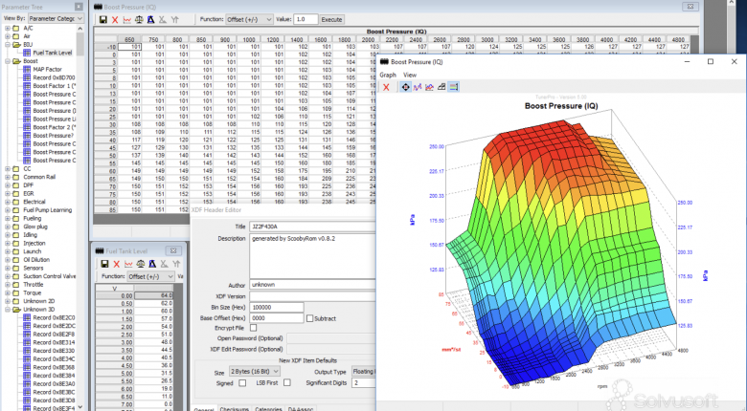This screenshot has width=747, height=411.
Task: Toggle the Encrypt File checkbox
Action: 254,328
